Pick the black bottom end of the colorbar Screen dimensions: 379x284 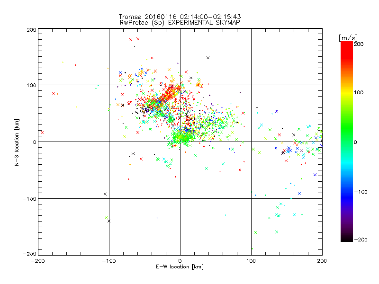[x=347, y=239]
